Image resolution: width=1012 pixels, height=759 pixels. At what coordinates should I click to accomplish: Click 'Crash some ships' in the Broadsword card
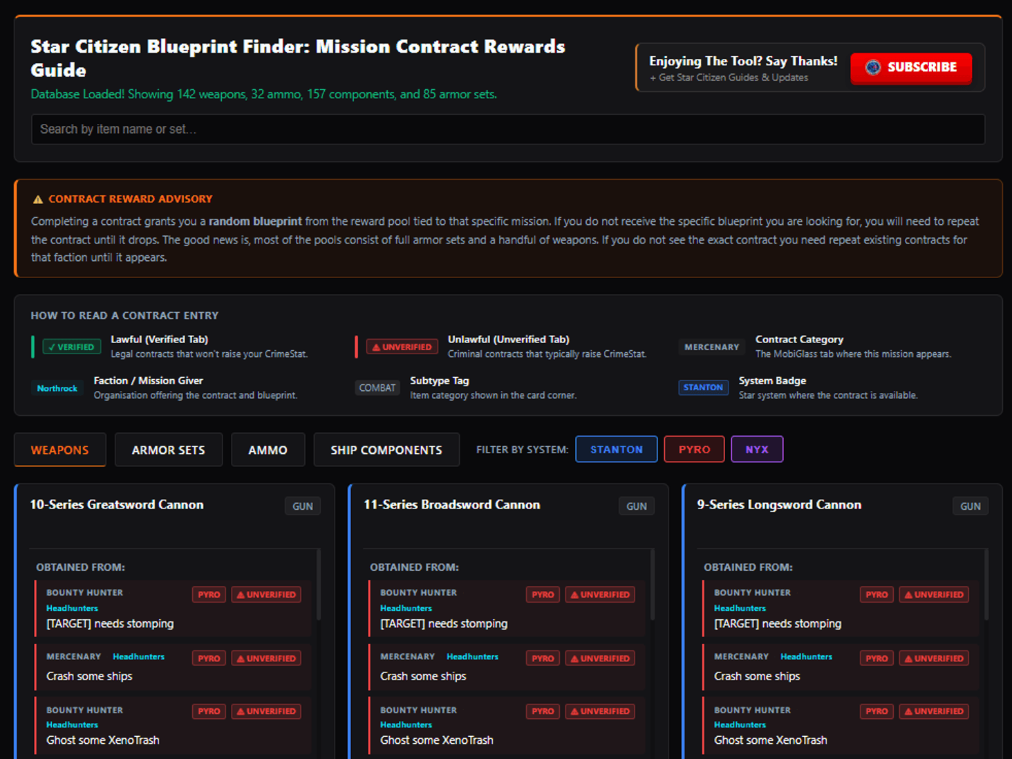tap(423, 676)
